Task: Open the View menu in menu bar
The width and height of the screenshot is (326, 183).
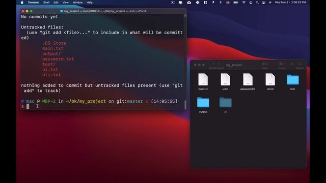Action: point(66,3)
